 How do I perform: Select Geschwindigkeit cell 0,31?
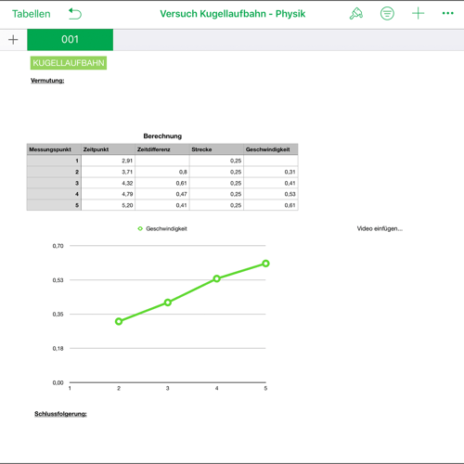click(271, 172)
